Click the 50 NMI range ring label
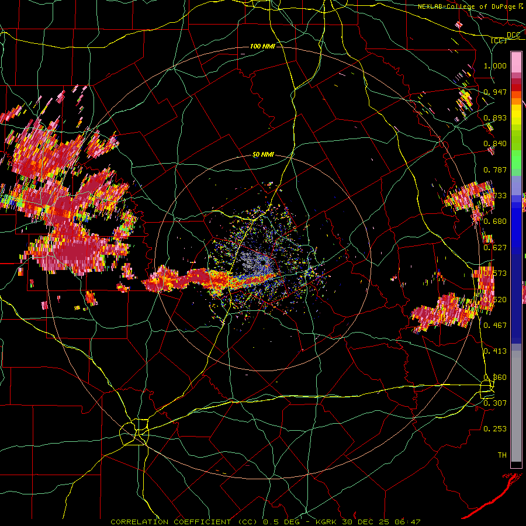 click(x=264, y=155)
